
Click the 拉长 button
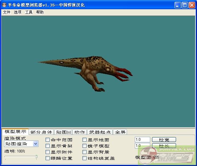point(164,146)
